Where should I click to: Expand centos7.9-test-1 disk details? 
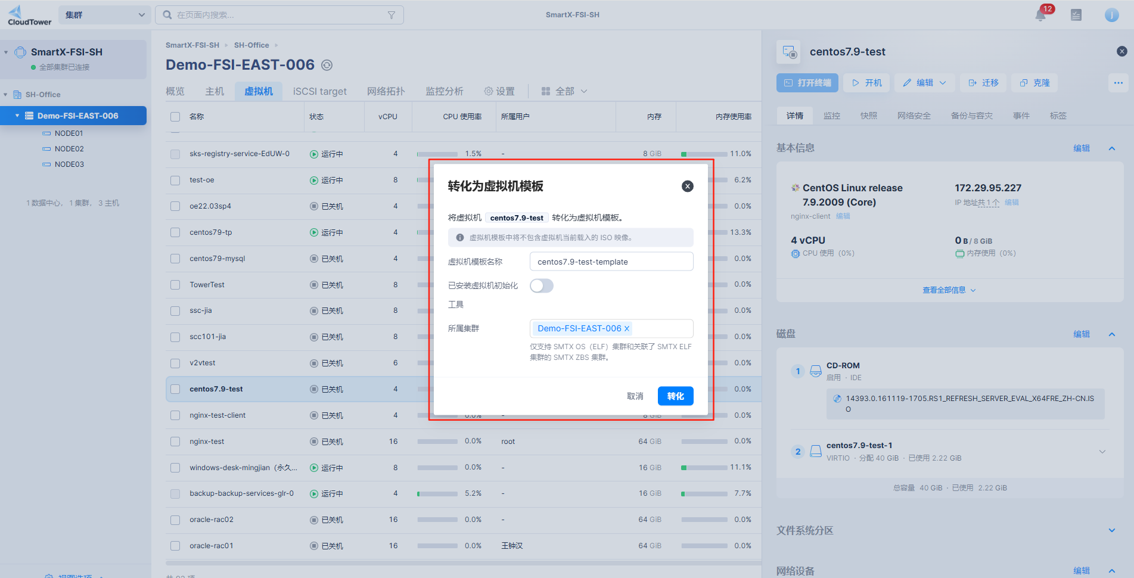pos(1102,452)
